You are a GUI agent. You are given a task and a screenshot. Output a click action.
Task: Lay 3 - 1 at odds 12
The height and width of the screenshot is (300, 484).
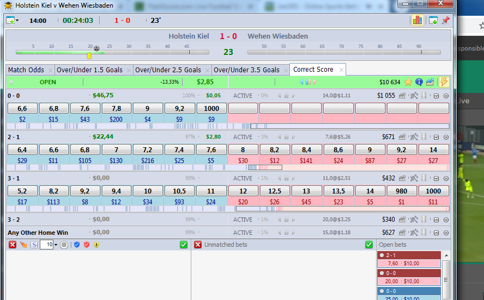243,191
